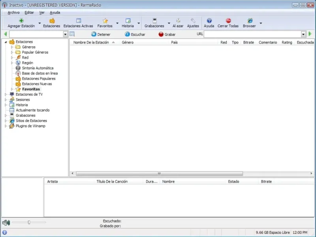Viewport: 316px width, 237px height.
Task: Open the URL field dropdown
Action: [x=303, y=34]
